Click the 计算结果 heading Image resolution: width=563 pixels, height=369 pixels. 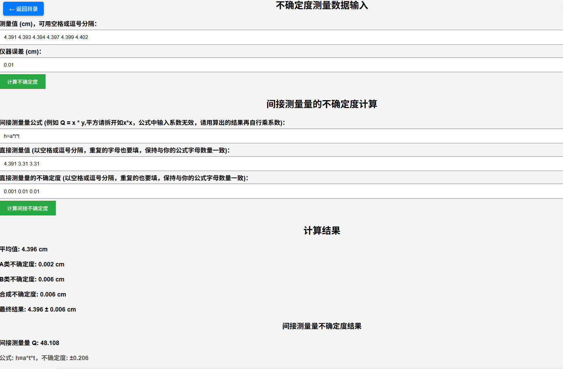click(322, 231)
